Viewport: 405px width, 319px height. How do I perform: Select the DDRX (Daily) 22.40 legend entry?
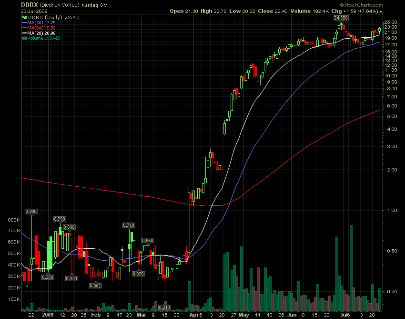pyautogui.click(x=51, y=18)
